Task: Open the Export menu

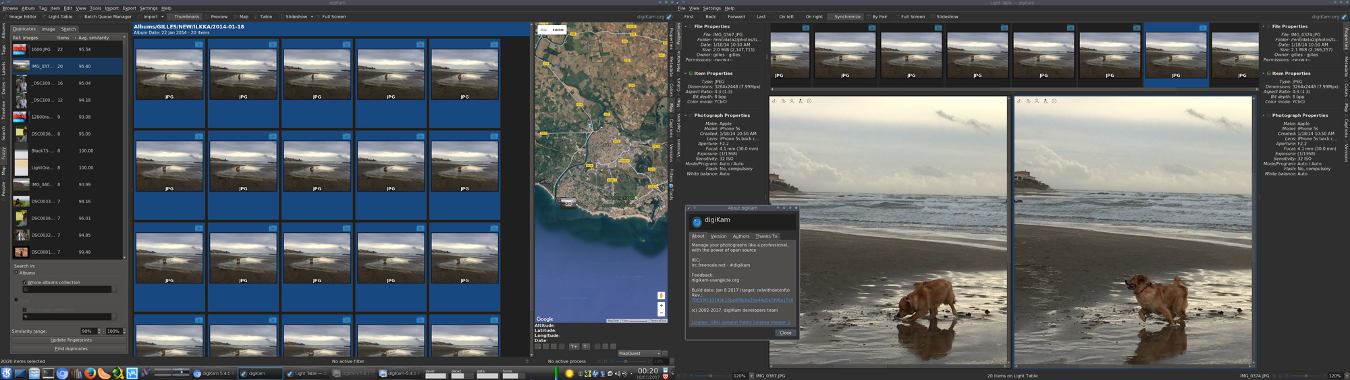Action: coord(129,9)
